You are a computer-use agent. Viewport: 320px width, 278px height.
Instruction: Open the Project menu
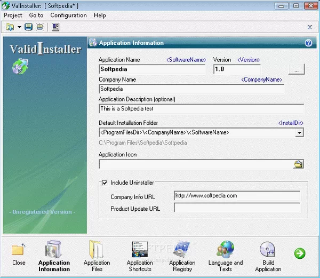[13, 15]
